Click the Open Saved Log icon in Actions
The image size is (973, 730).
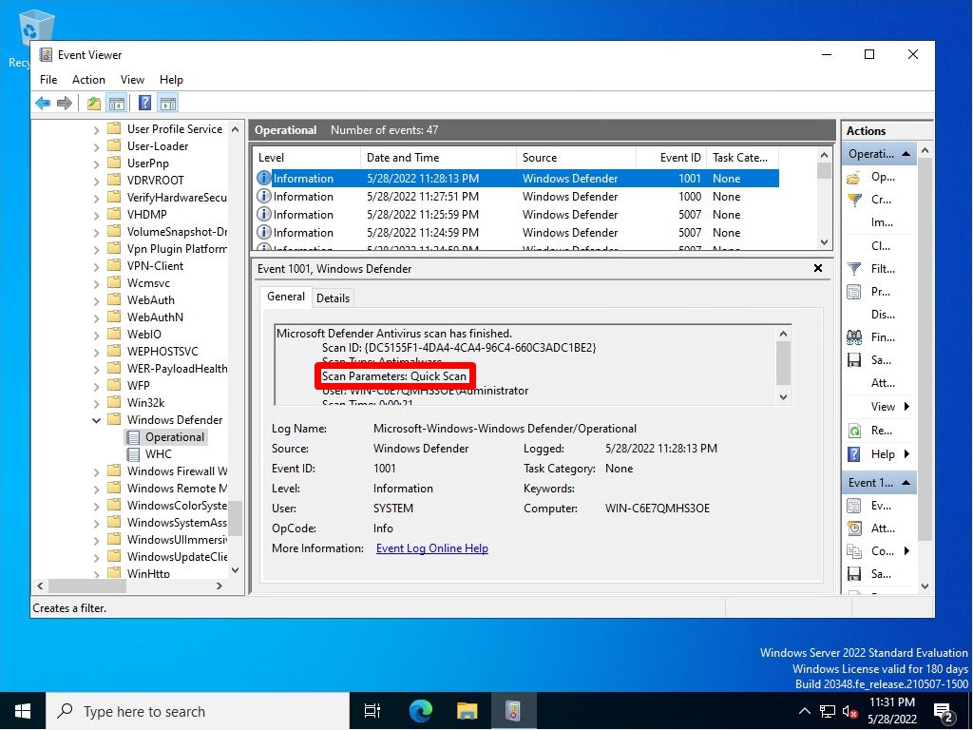click(854, 178)
